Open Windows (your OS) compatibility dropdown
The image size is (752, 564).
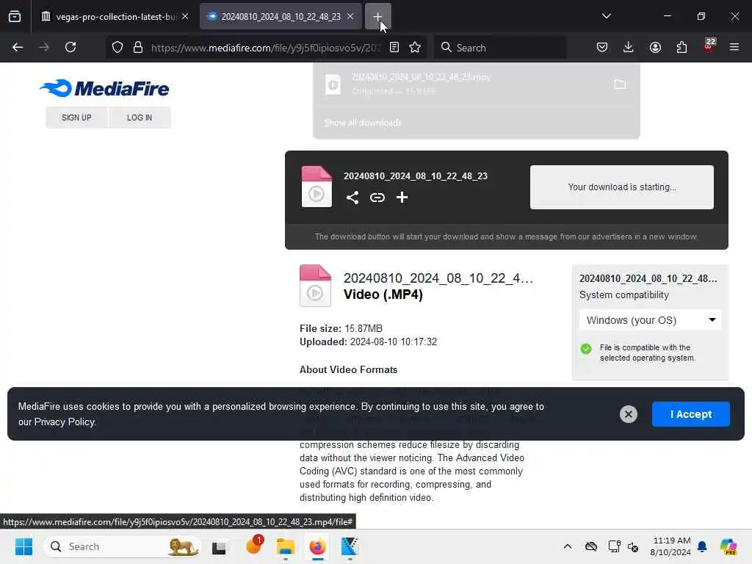pos(651,320)
